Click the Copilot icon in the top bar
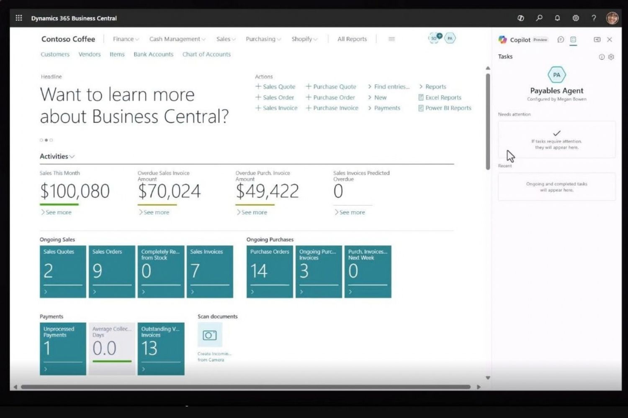This screenshot has height=418, width=628. tap(521, 18)
